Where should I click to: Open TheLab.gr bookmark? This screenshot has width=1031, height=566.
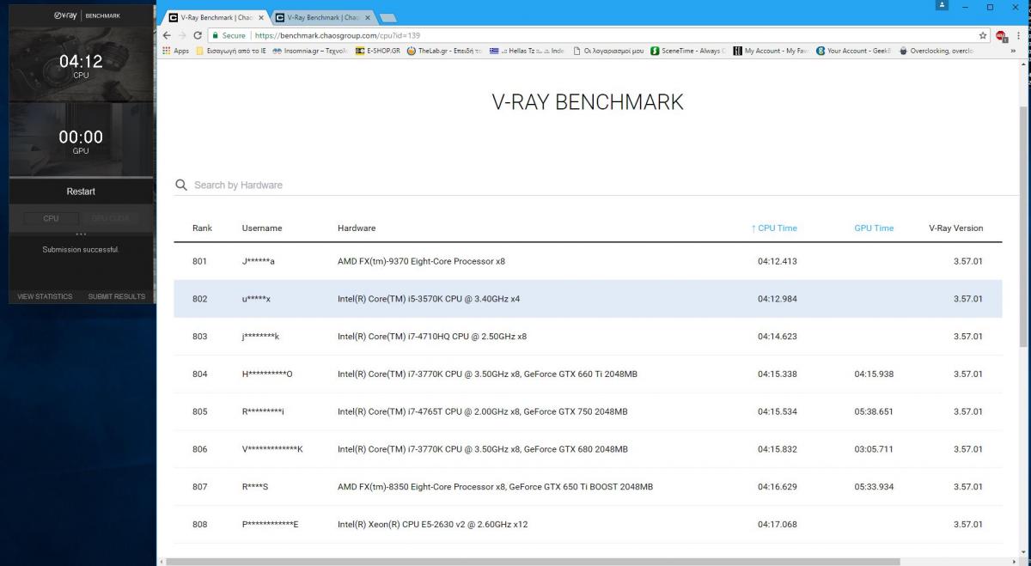click(444, 51)
